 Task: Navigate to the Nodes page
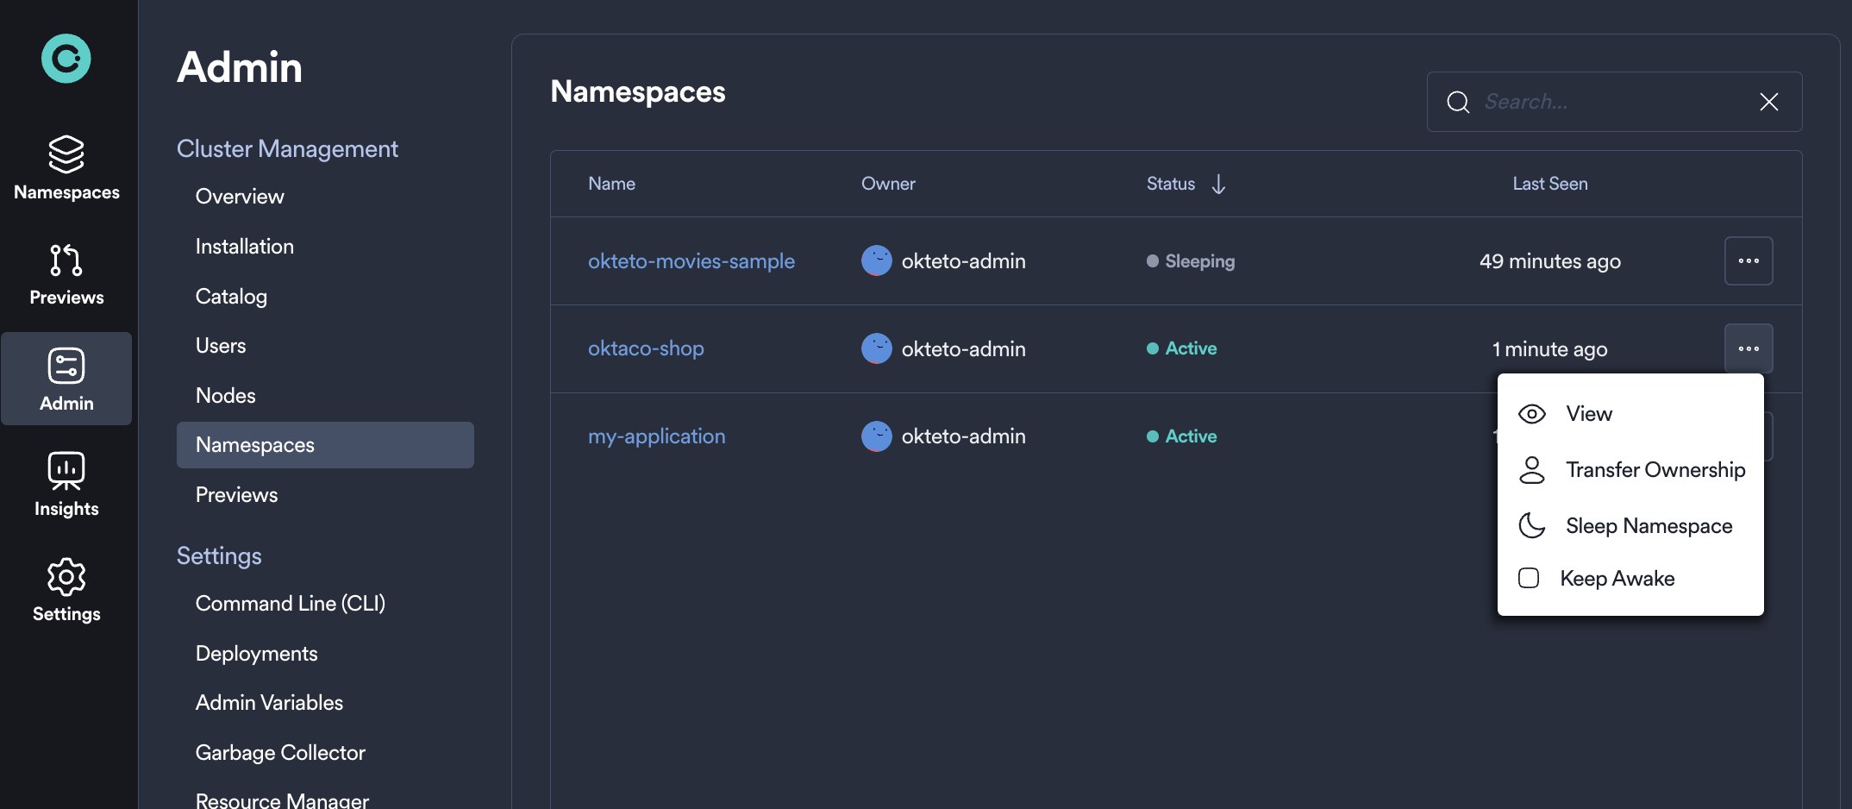point(225,395)
